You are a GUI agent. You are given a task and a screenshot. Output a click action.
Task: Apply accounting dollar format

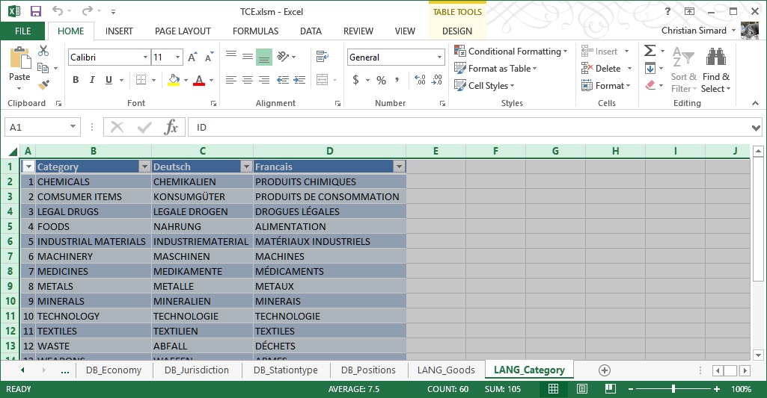tap(355, 80)
